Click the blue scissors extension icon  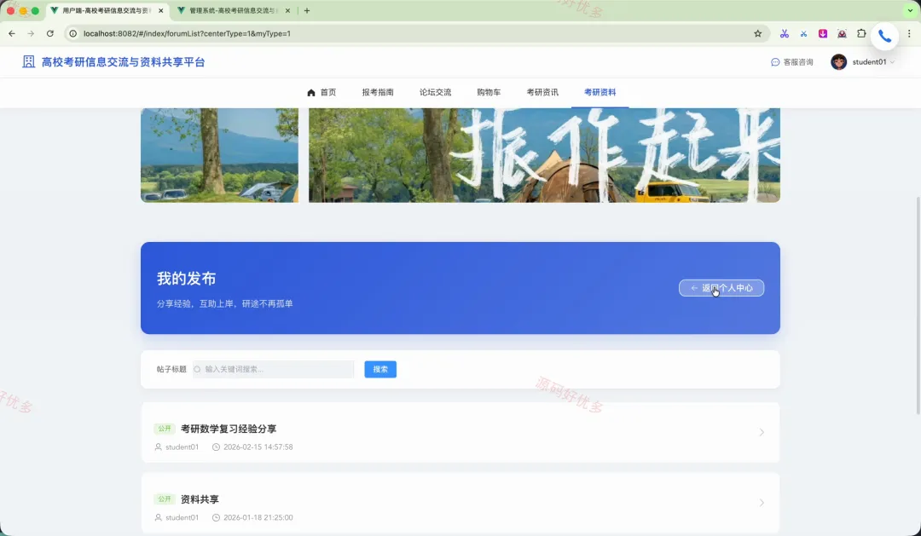(803, 33)
